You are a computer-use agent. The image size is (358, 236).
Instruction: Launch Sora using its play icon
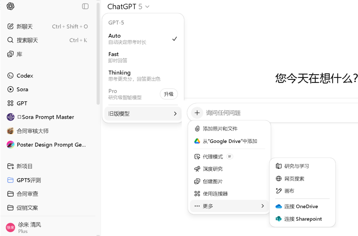tap(10, 89)
